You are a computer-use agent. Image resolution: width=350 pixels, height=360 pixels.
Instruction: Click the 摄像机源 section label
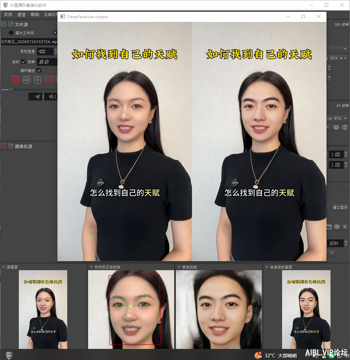tap(24, 146)
